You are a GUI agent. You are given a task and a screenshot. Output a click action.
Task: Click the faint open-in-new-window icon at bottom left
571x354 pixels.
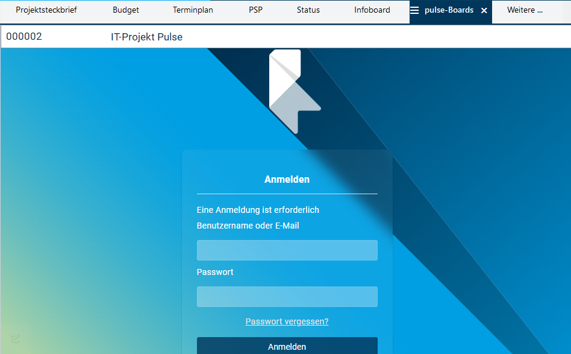pos(16,339)
